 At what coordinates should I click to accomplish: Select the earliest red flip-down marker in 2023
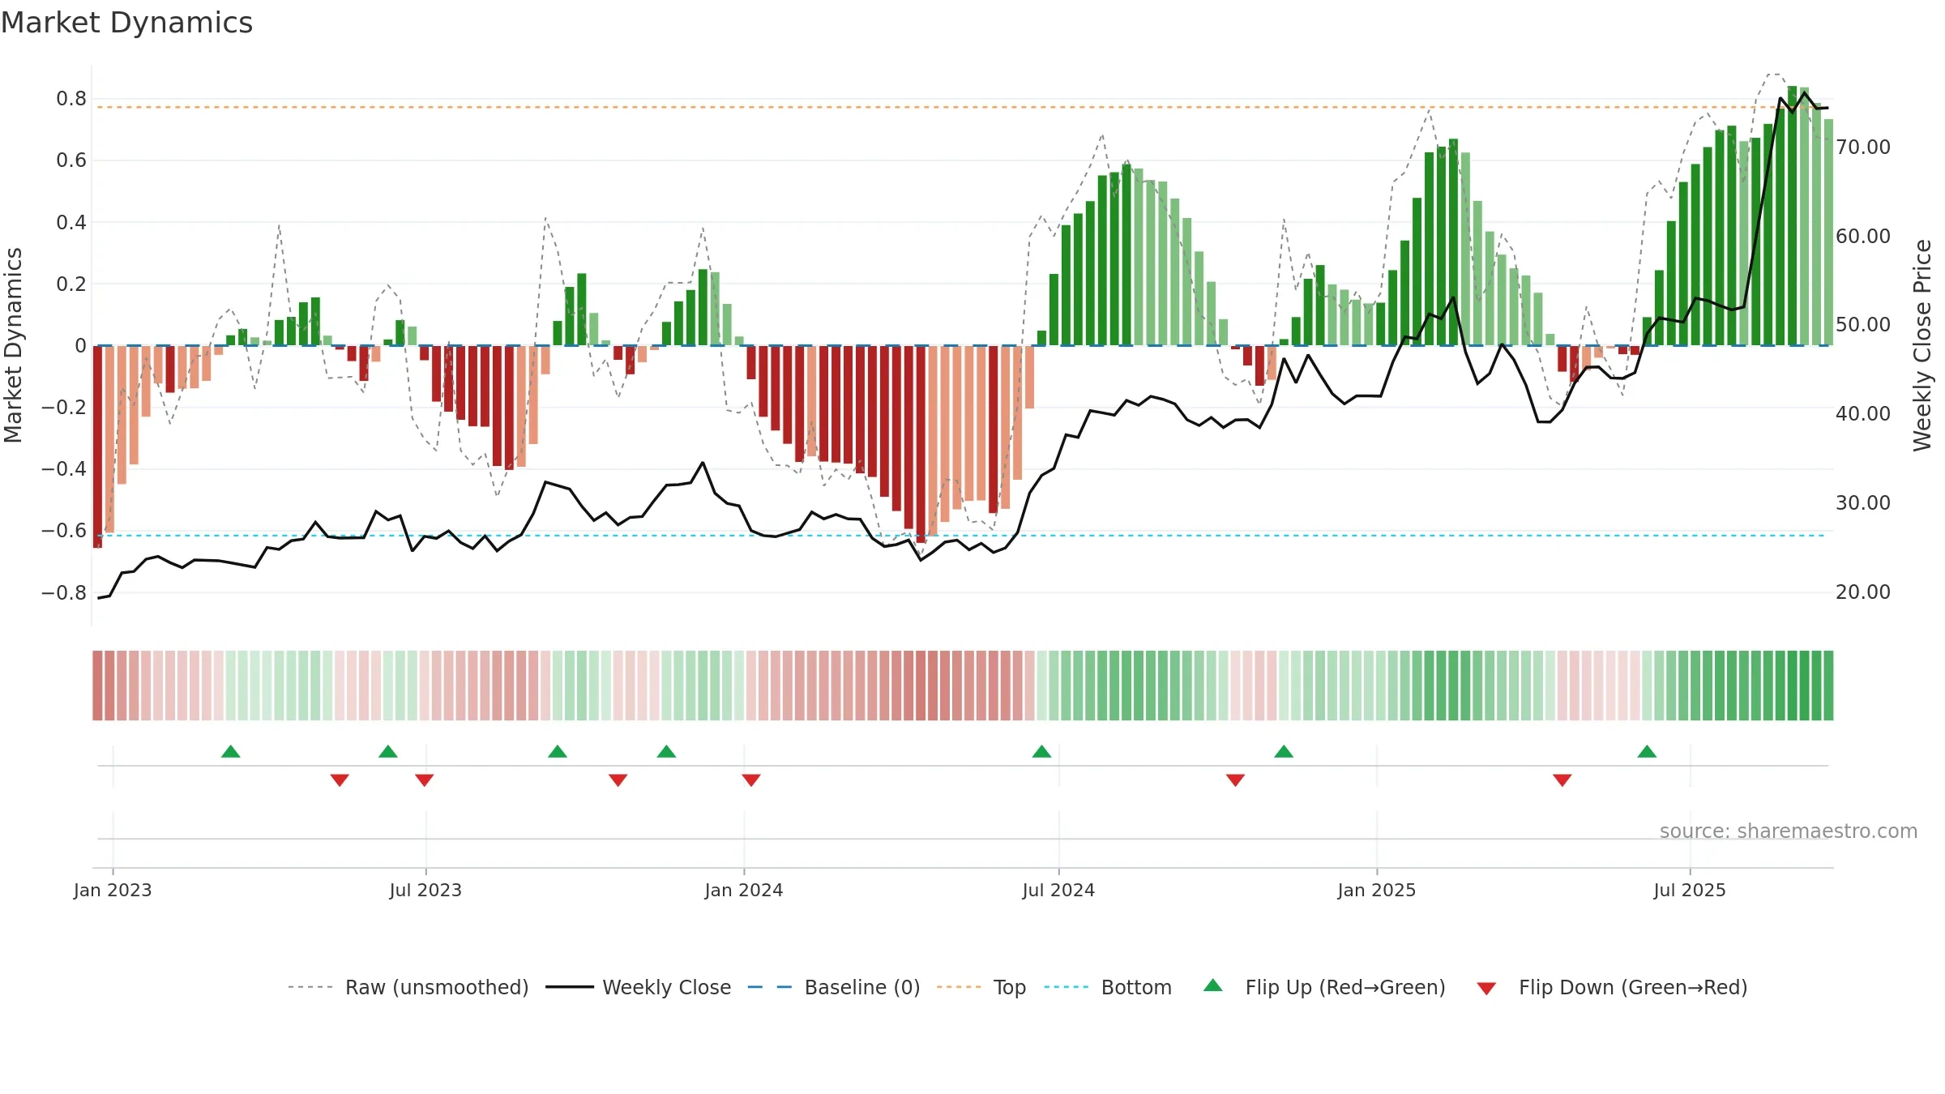(340, 780)
